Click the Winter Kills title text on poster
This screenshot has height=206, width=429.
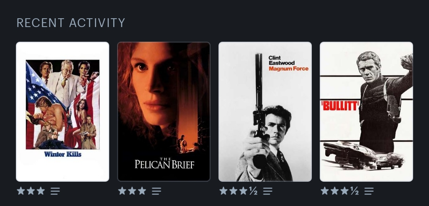click(x=63, y=154)
